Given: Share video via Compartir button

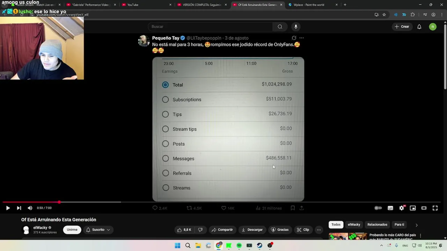Looking at the screenshot, I should [x=222, y=230].
